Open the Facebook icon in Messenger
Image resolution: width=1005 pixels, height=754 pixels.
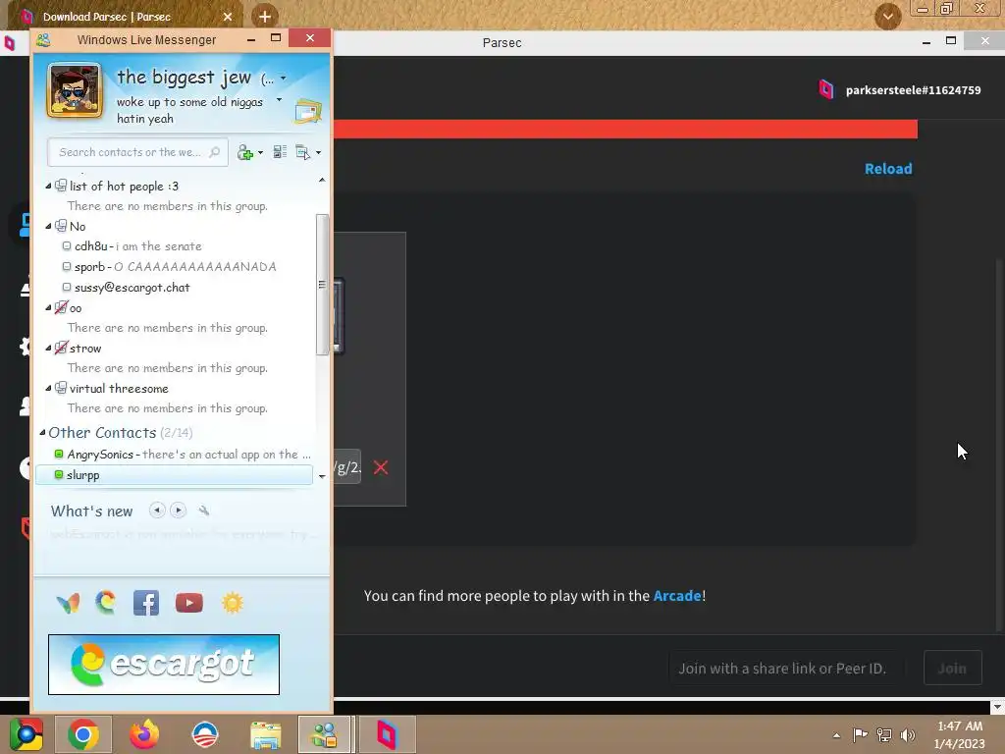pyautogui.click(x=146, y=603)
